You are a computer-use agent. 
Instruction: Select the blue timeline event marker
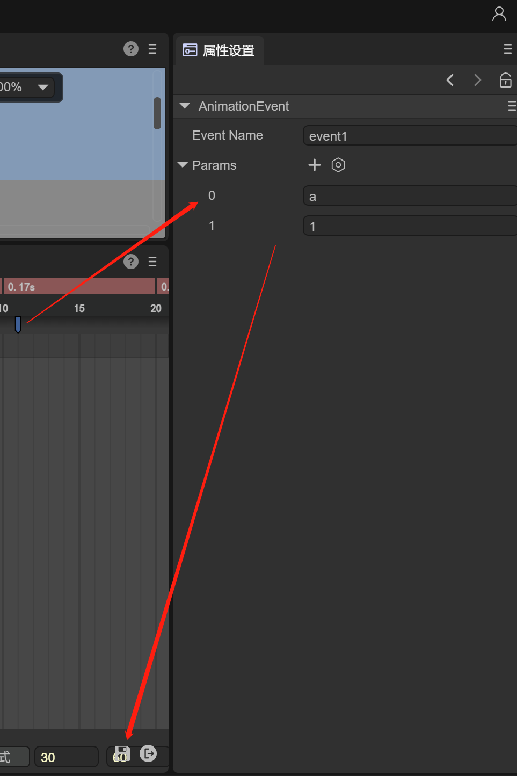(x=18, y=324)
